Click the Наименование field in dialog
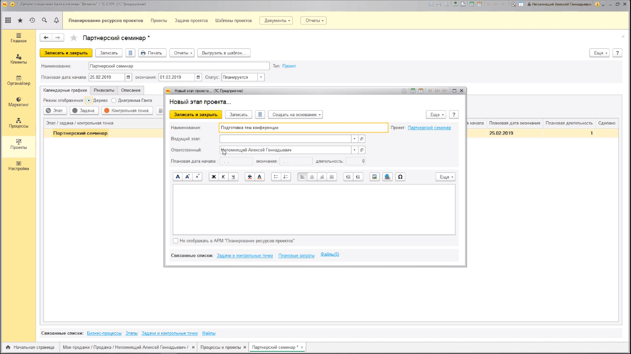The width and height of the screenshot is (631, 354). (303, 127)
